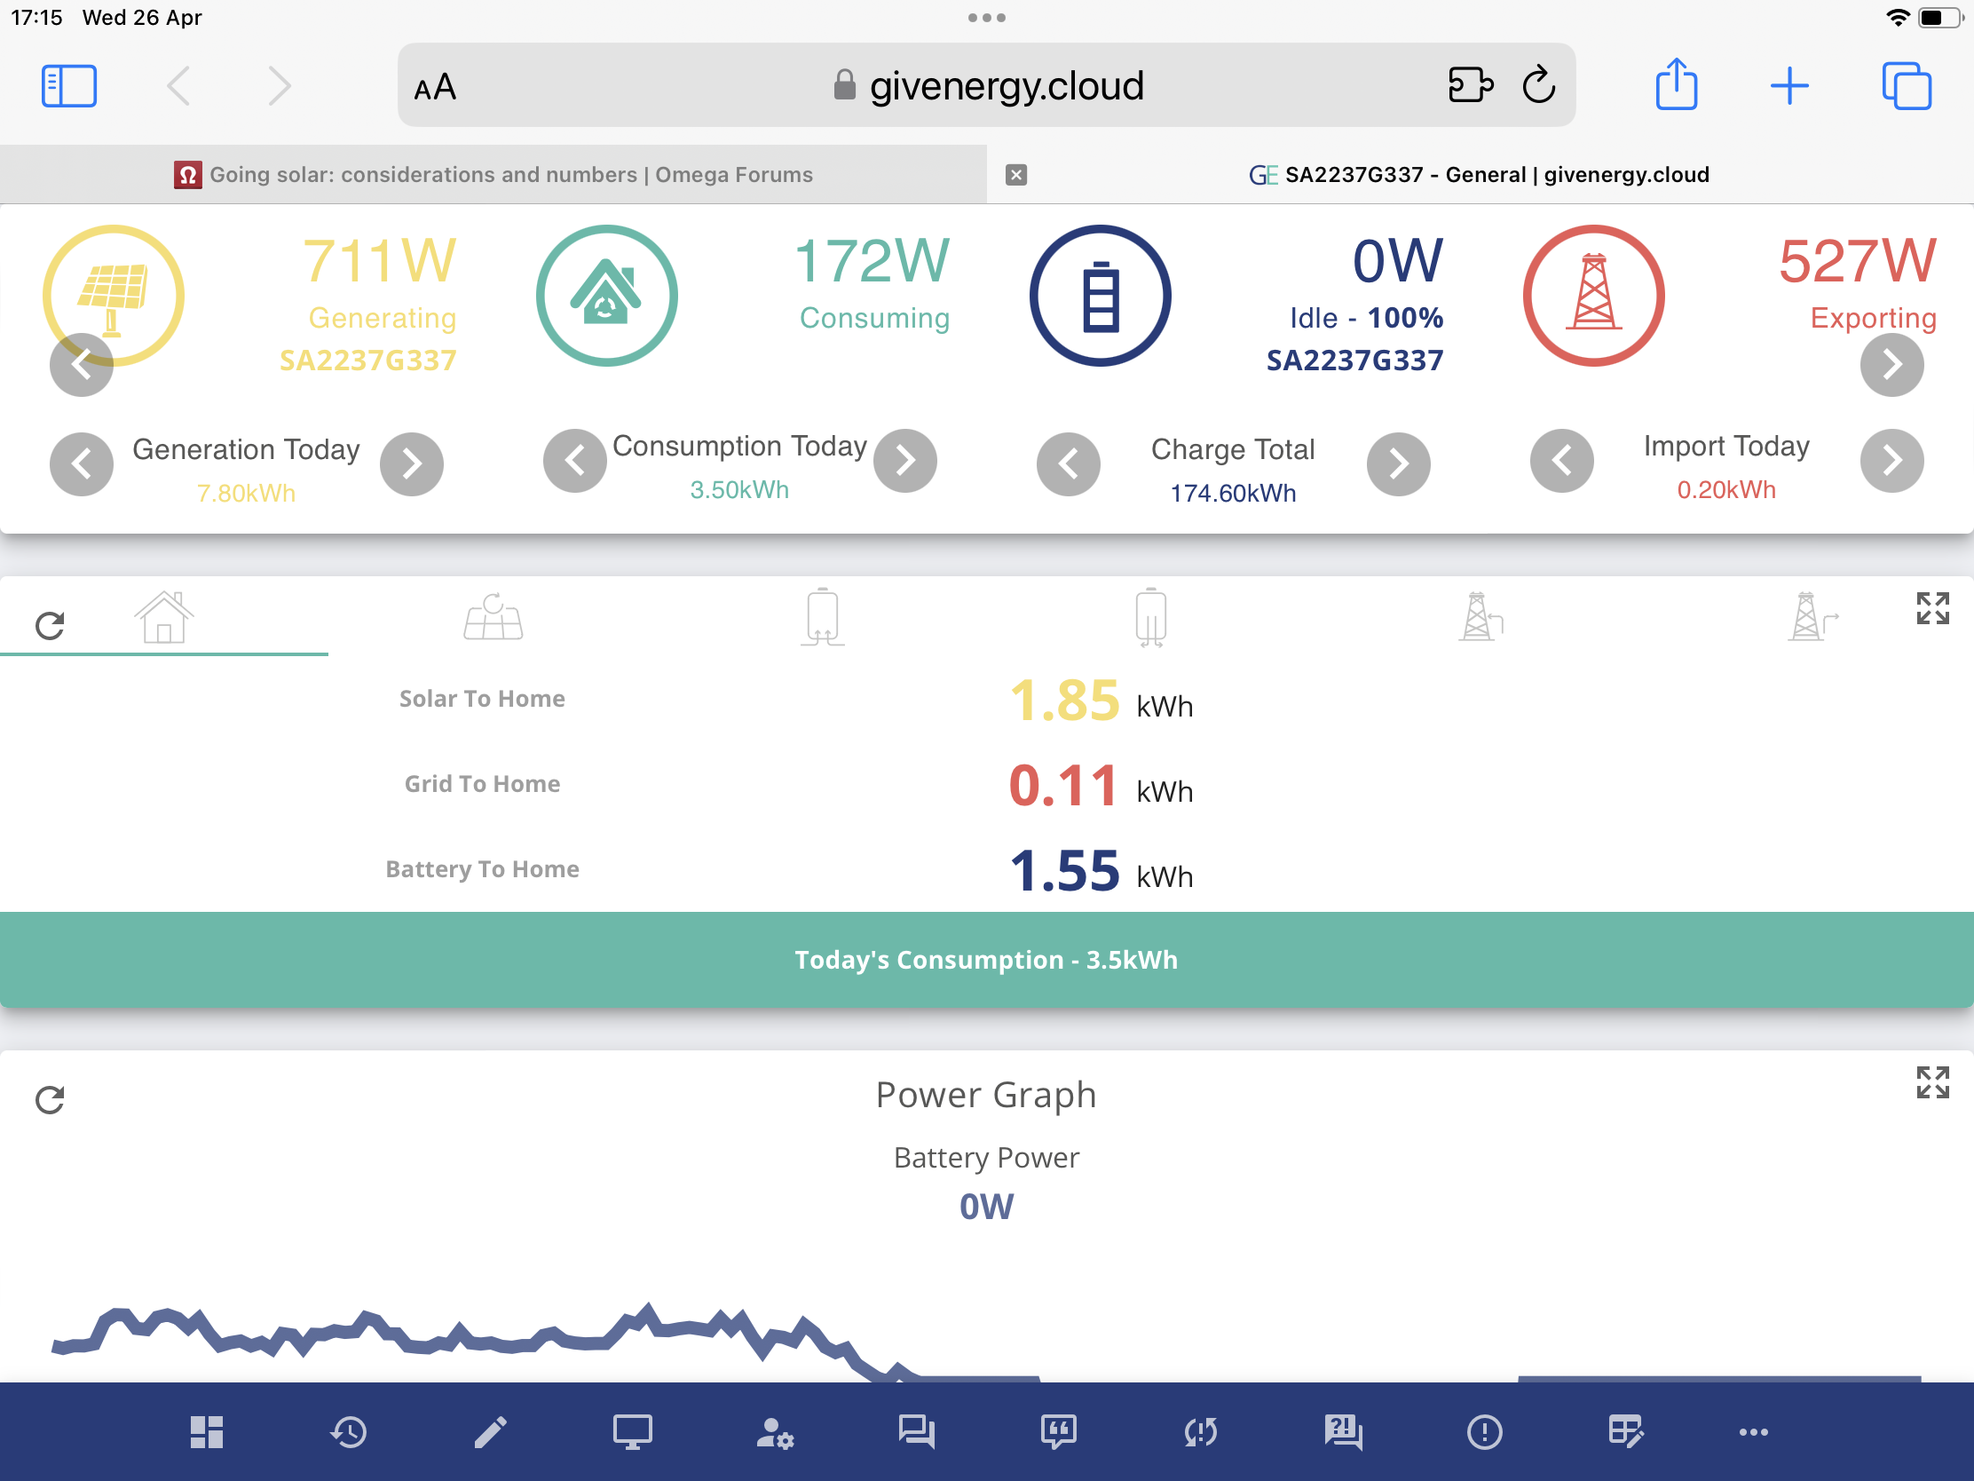Image resolution: width=1974 pixels, height=1481 pixels.
Task: Select the solar panel tab icon
Action: [493, 616]
